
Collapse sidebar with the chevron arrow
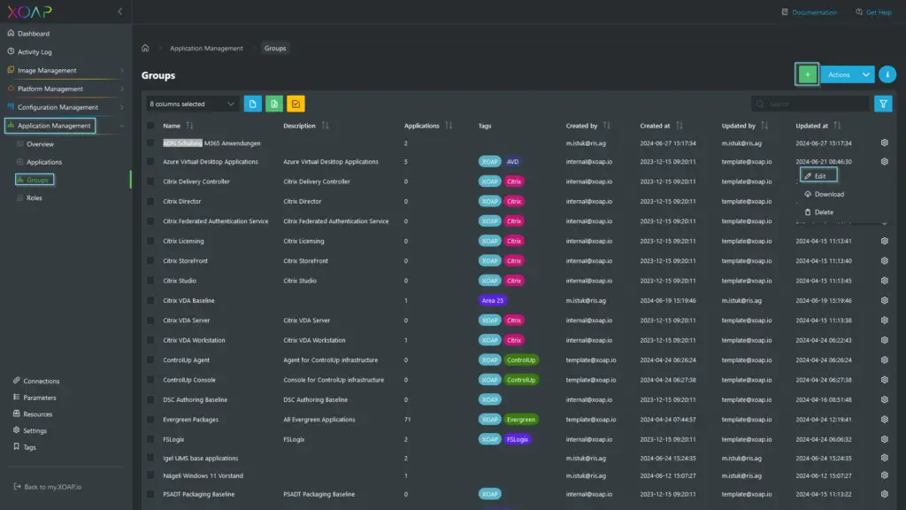119,11
